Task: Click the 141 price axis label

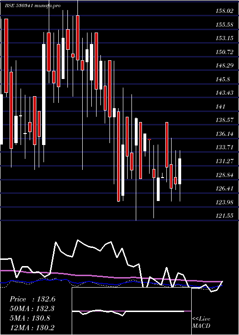Action: (x=220, y=107)
